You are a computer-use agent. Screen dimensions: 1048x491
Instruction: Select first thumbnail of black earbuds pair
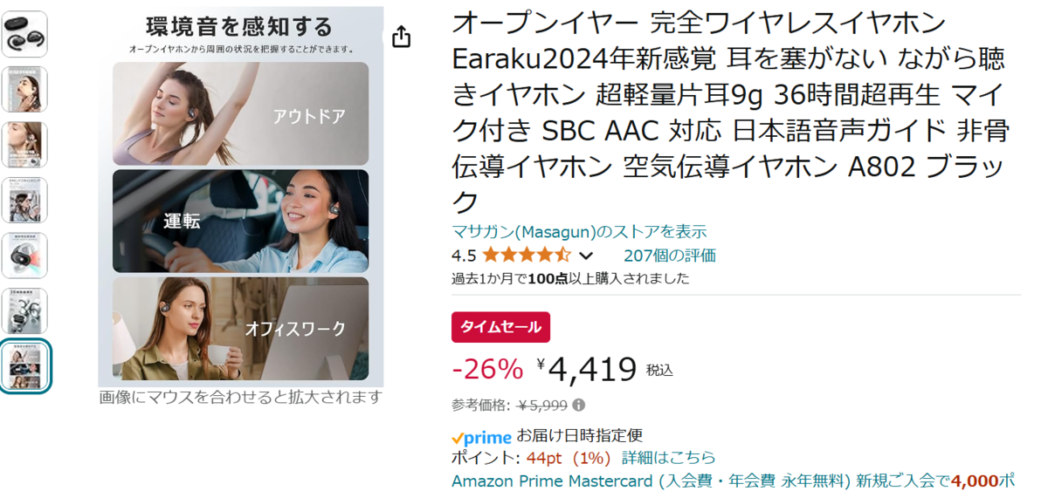tap(24, 34)
